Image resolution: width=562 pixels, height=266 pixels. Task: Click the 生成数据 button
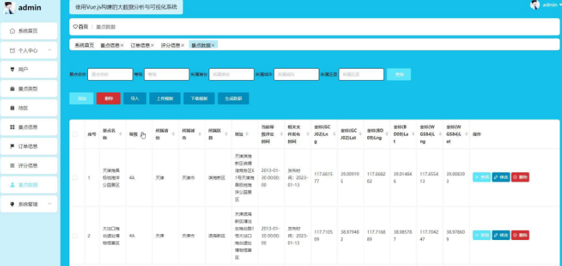tap(233, 99)
